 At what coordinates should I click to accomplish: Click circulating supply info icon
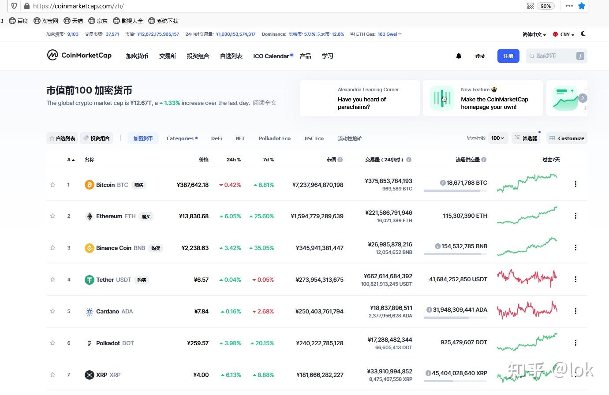pos(484,160)
